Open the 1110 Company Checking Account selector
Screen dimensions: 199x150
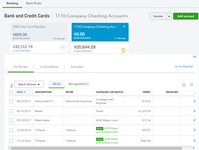[x=92, y=16]
